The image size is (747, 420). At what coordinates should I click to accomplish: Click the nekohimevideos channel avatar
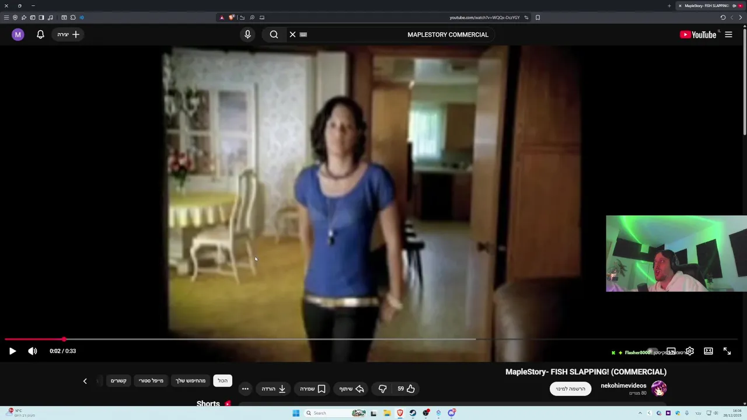pyautogui.click(x=659, y=388)
